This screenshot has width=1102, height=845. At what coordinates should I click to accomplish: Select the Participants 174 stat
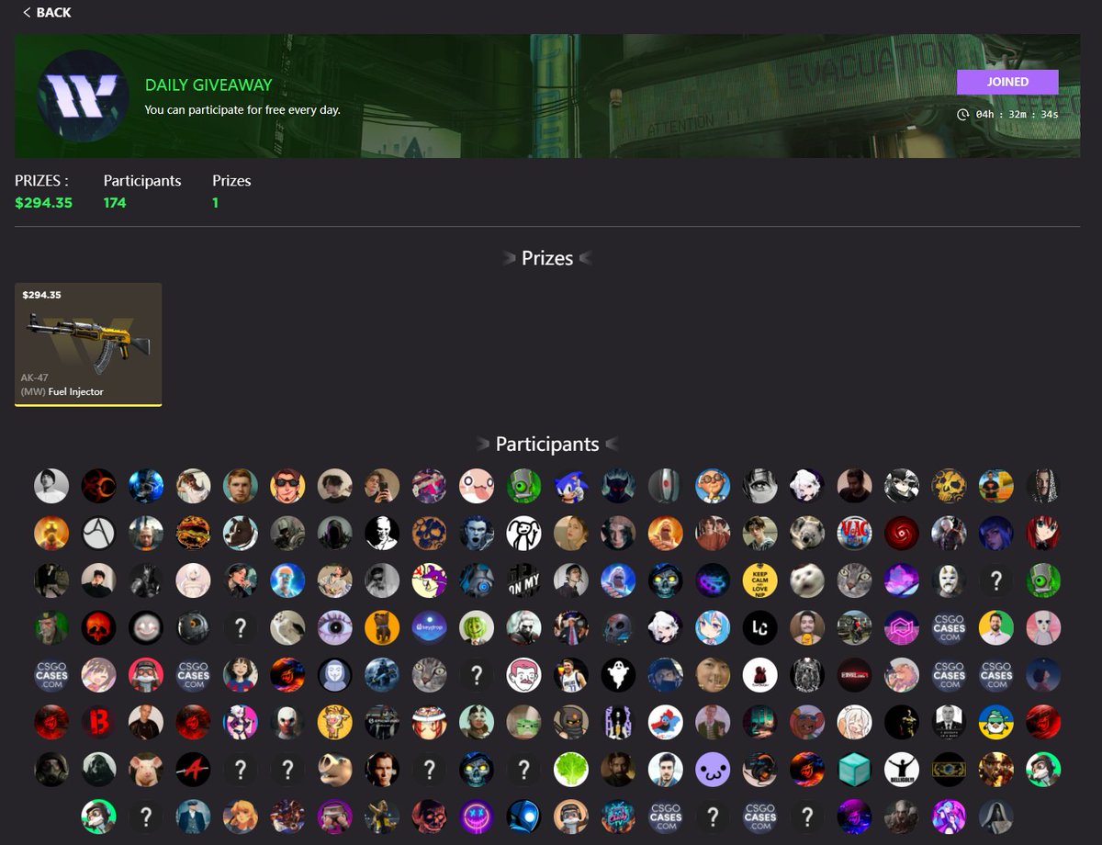pyautogui.click(x=141, y=191)
